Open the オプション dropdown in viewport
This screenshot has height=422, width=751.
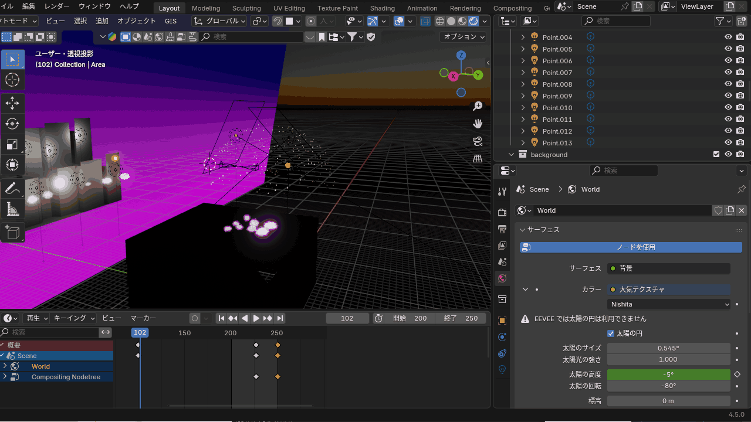tap(464, 37)
